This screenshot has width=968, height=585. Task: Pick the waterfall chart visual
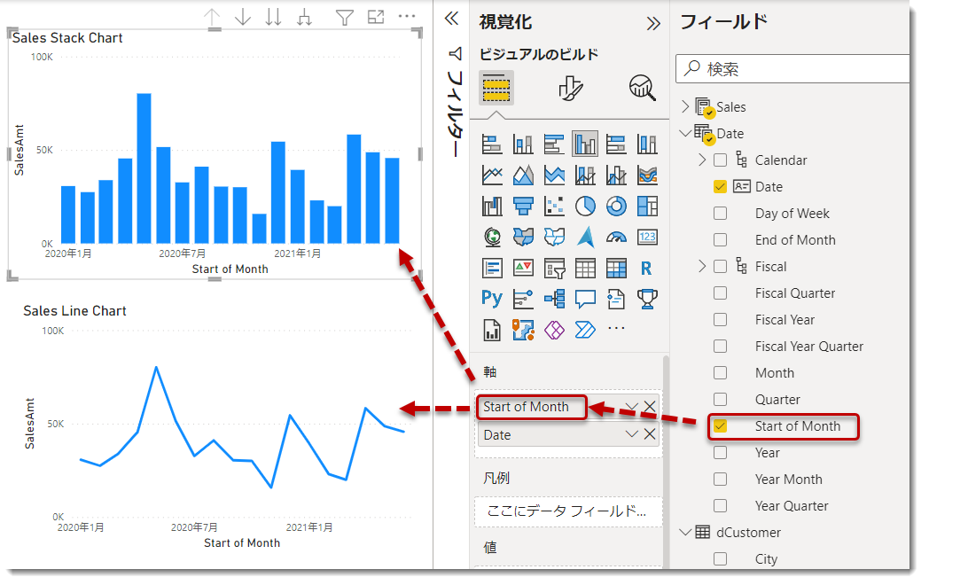[x=492, y=207]
